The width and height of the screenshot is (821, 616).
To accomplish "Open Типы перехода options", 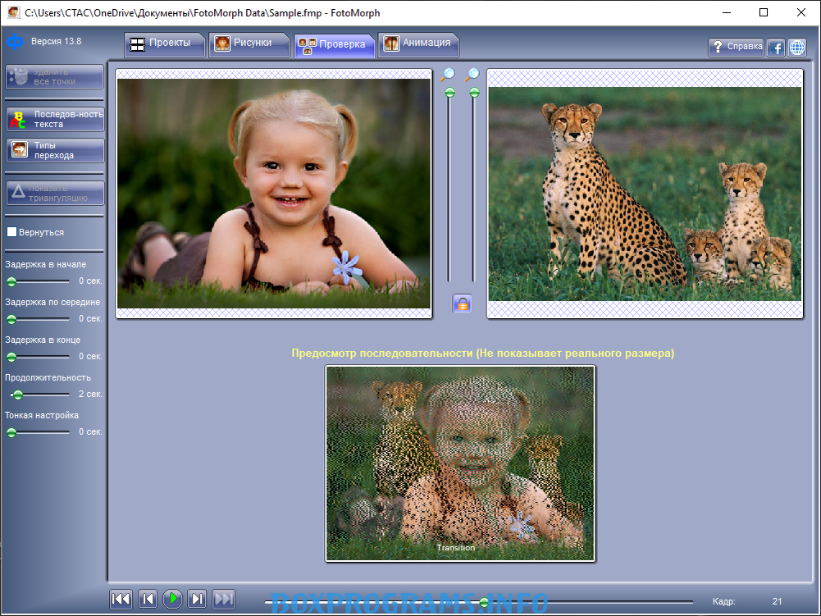I will 55,150.
